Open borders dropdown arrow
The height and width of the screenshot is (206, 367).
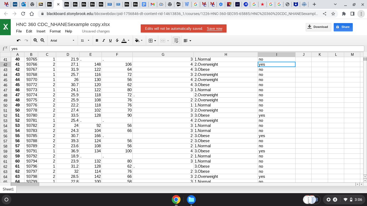155,41
